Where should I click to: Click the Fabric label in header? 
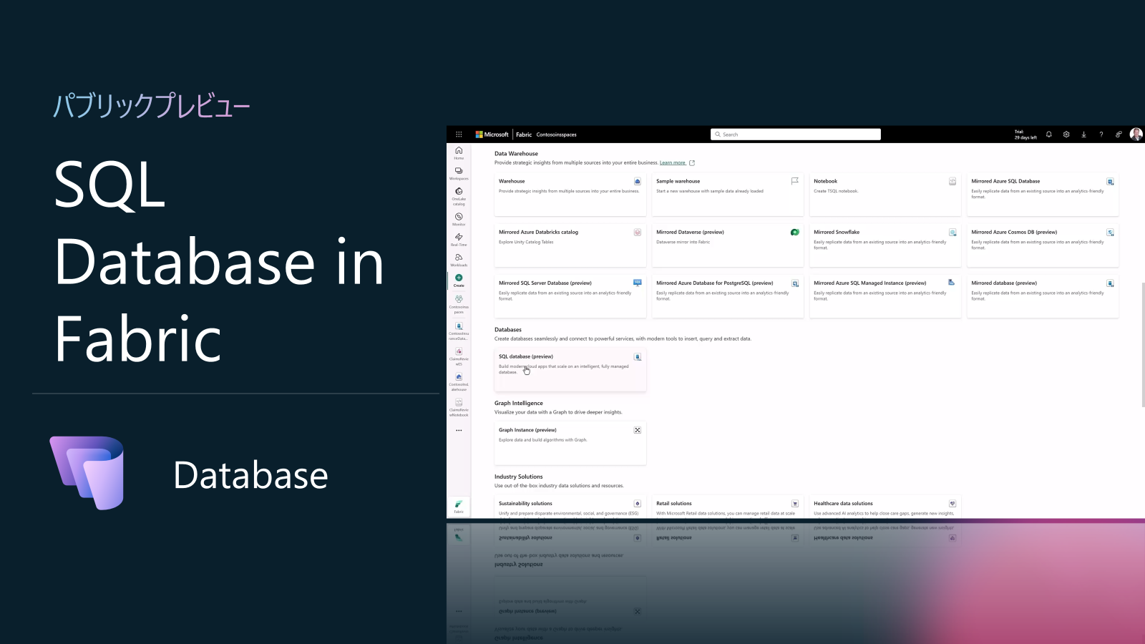pos(524,135)
